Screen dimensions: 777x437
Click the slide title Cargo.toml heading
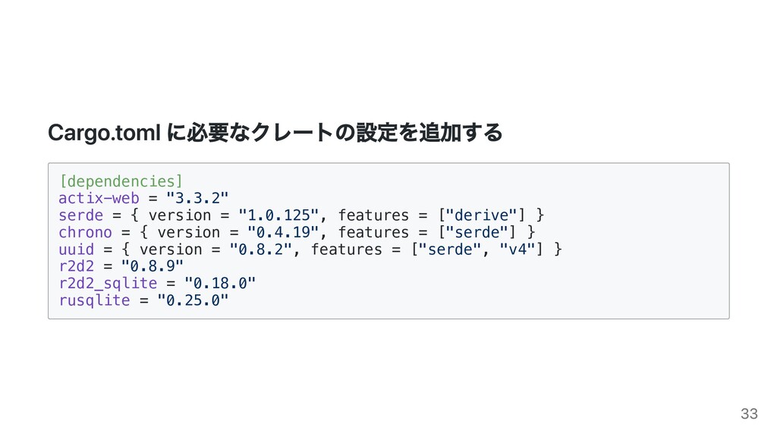pyautogui.click(x=275, y=132)
